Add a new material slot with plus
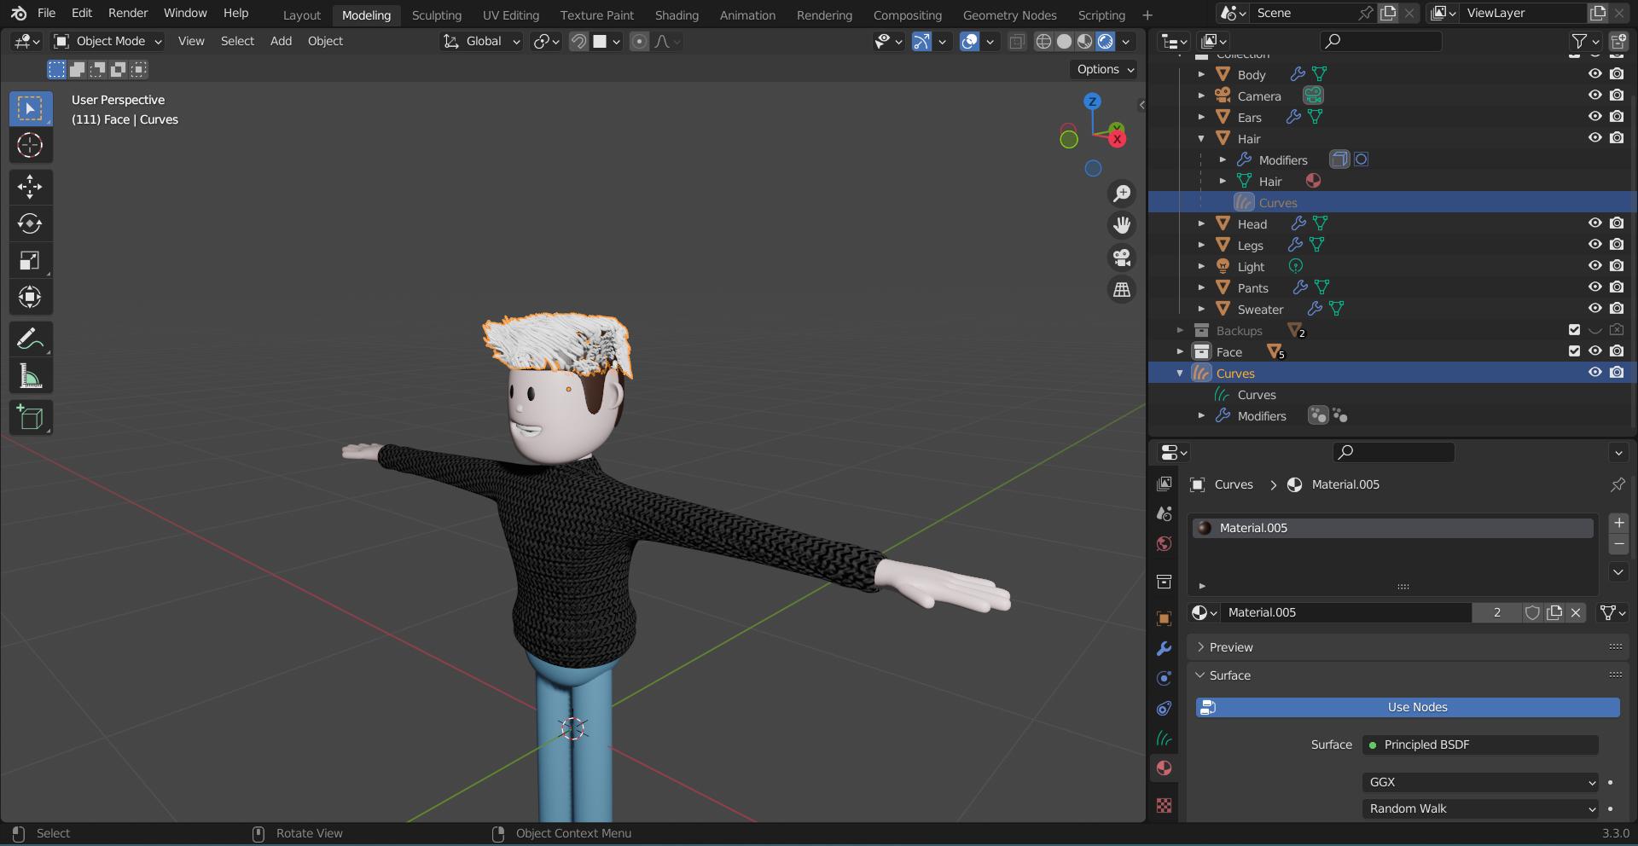Image resolution: width=1638 pixels, height=846 pixels. click(x=1618, y=523)
